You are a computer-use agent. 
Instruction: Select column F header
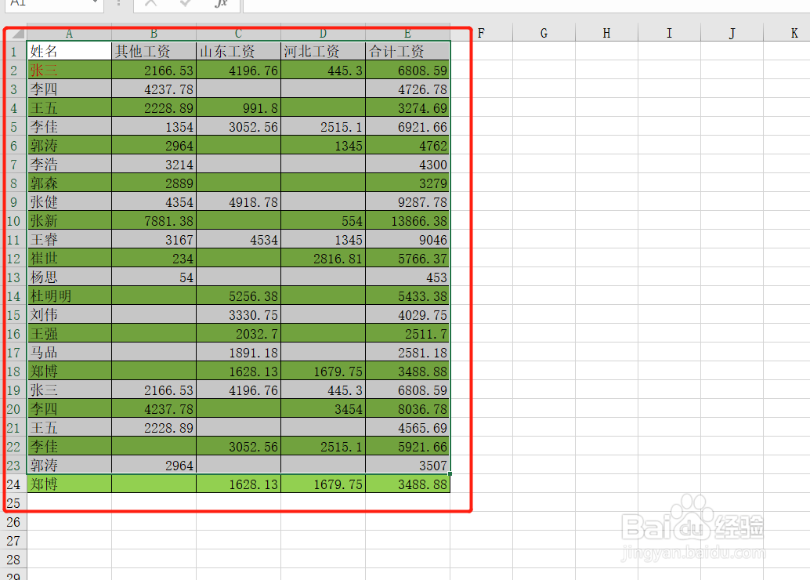tap(482, 34)
